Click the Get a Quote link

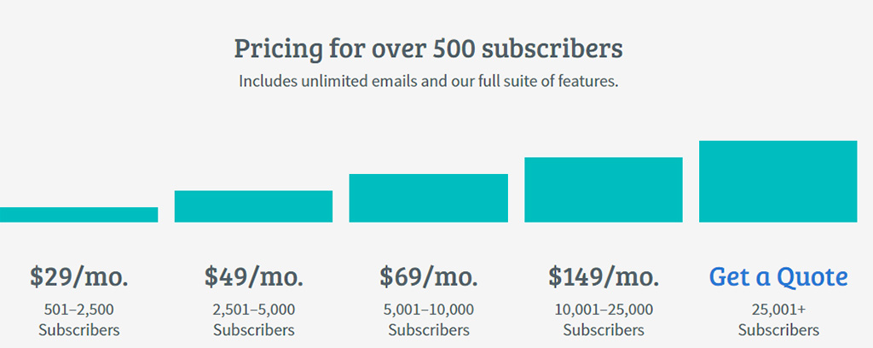point(778,276)
